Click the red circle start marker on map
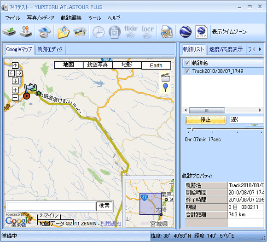 pyautogui.click(x=27, y=96)
